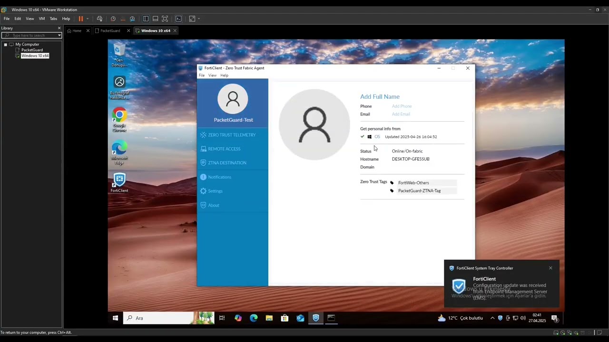
Task: Take a snapshot of the VM
Action: [x=113, y=19]
